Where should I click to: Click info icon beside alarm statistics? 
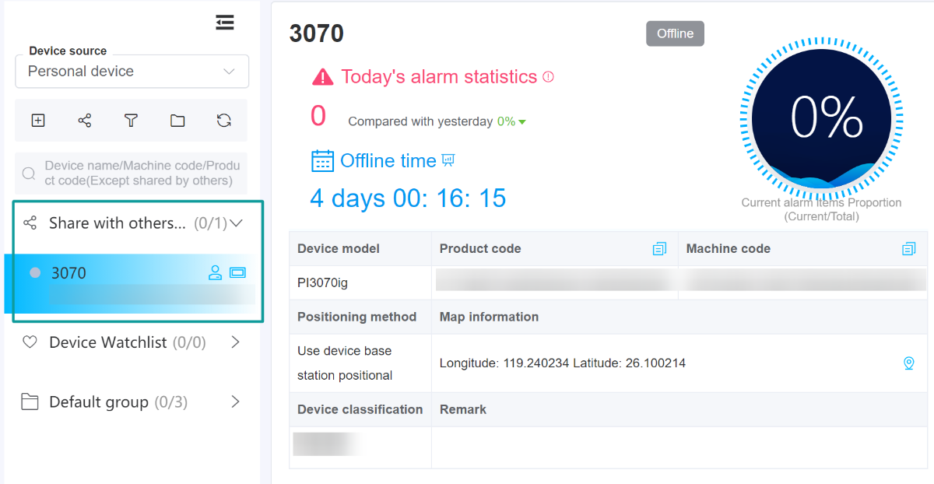pos(548,77)
